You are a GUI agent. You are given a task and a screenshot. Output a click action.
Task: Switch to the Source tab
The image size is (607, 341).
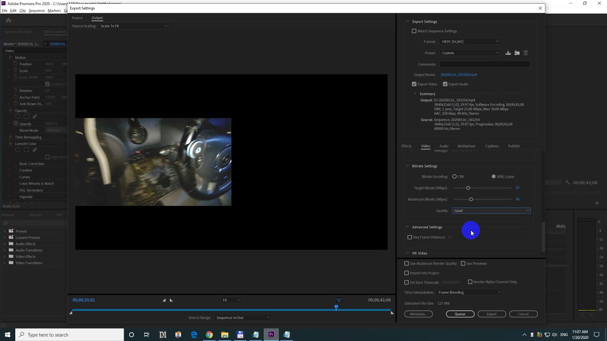tap(77, 18)
